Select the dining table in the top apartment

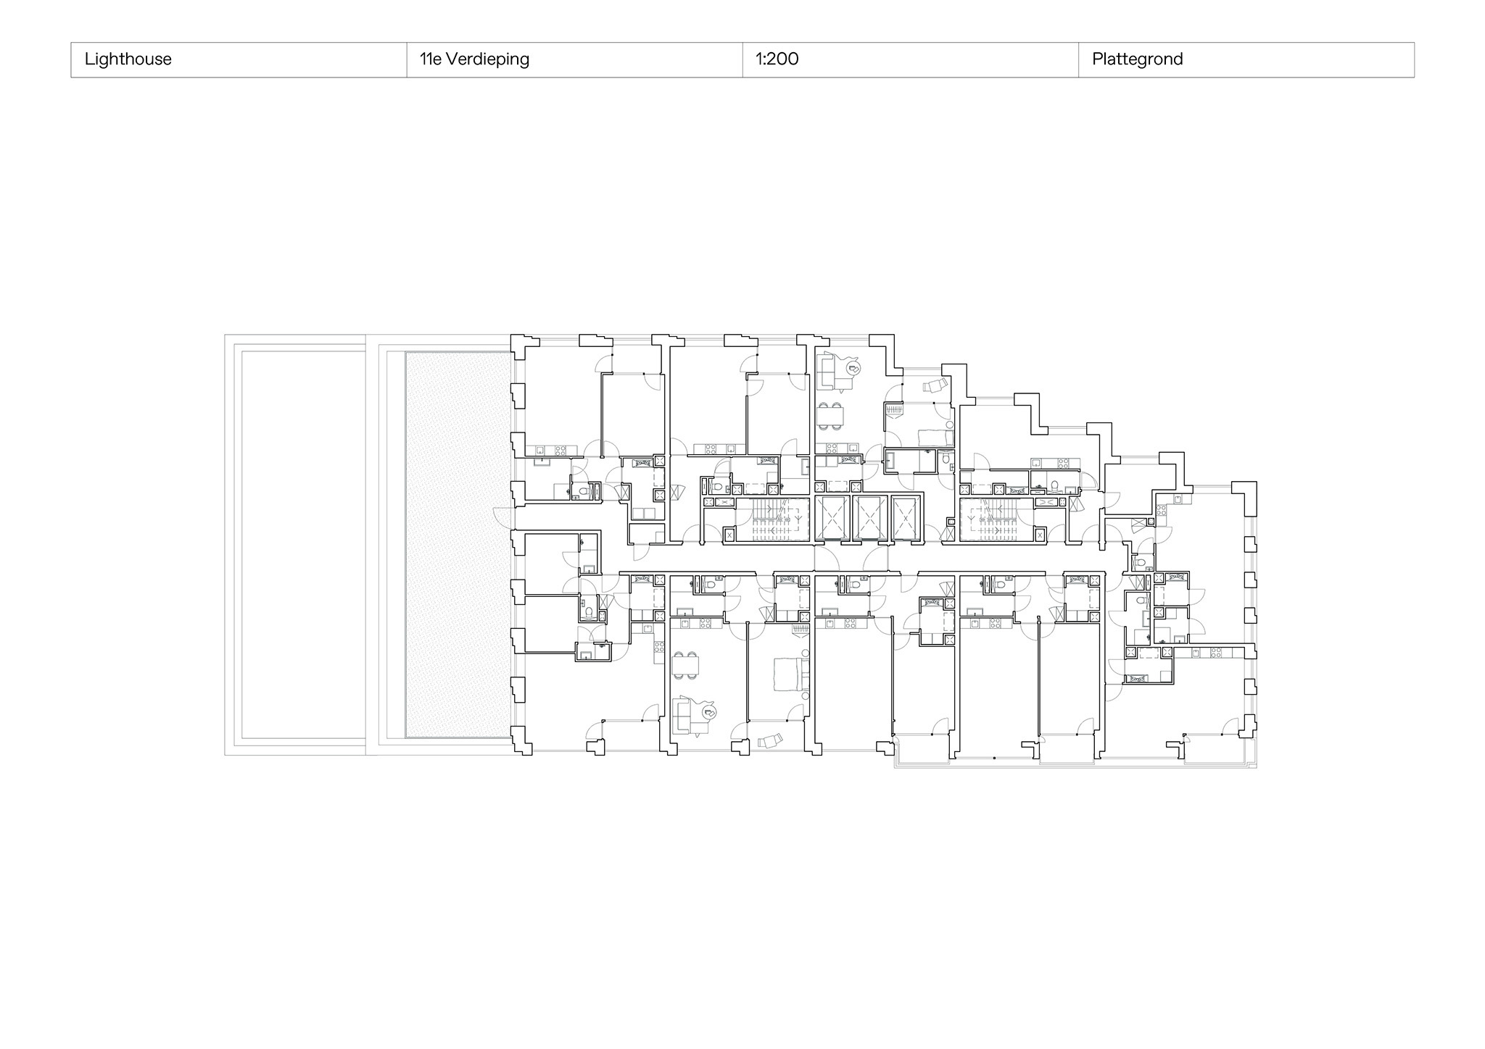(x=832, y=417)
